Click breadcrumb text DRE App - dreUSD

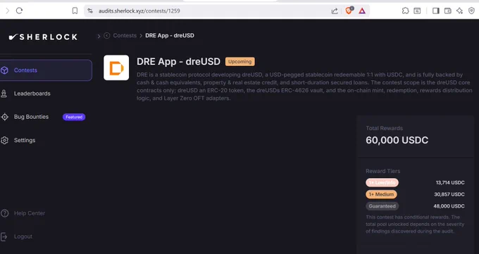(170, 36)
